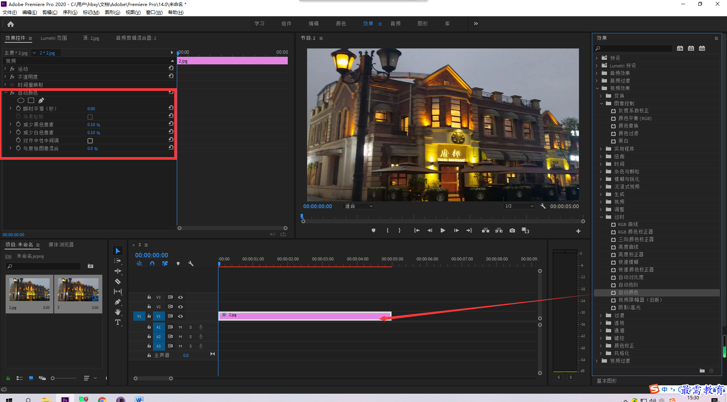Click Play button in Program monitor
This screenshot has width=727, height=402.
click(x=443, y=231)
